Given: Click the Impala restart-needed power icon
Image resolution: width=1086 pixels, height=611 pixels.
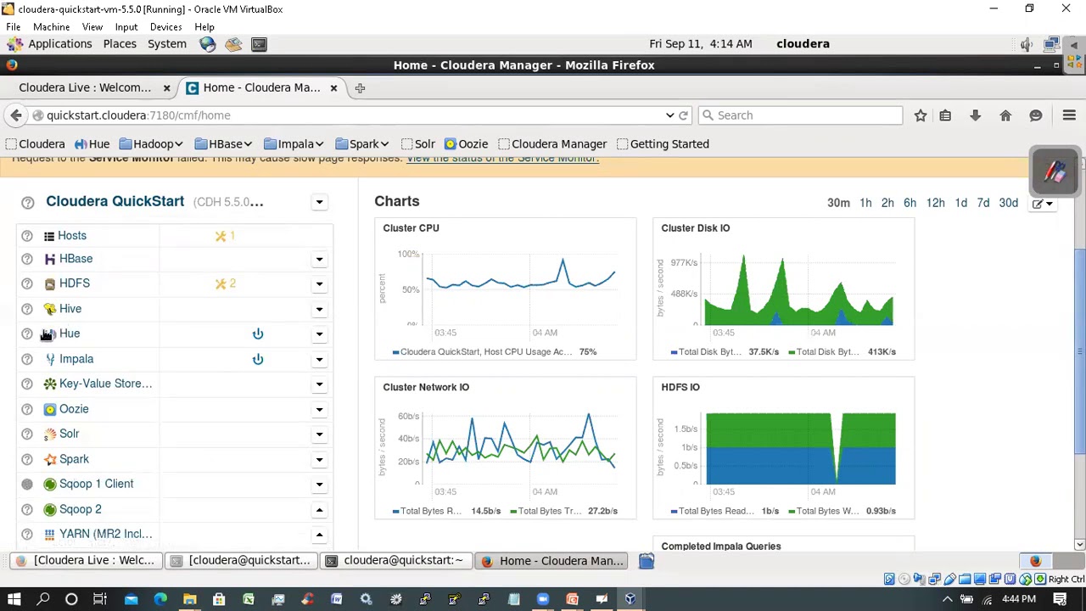Looking at the screenshot, I should [258, 359].
